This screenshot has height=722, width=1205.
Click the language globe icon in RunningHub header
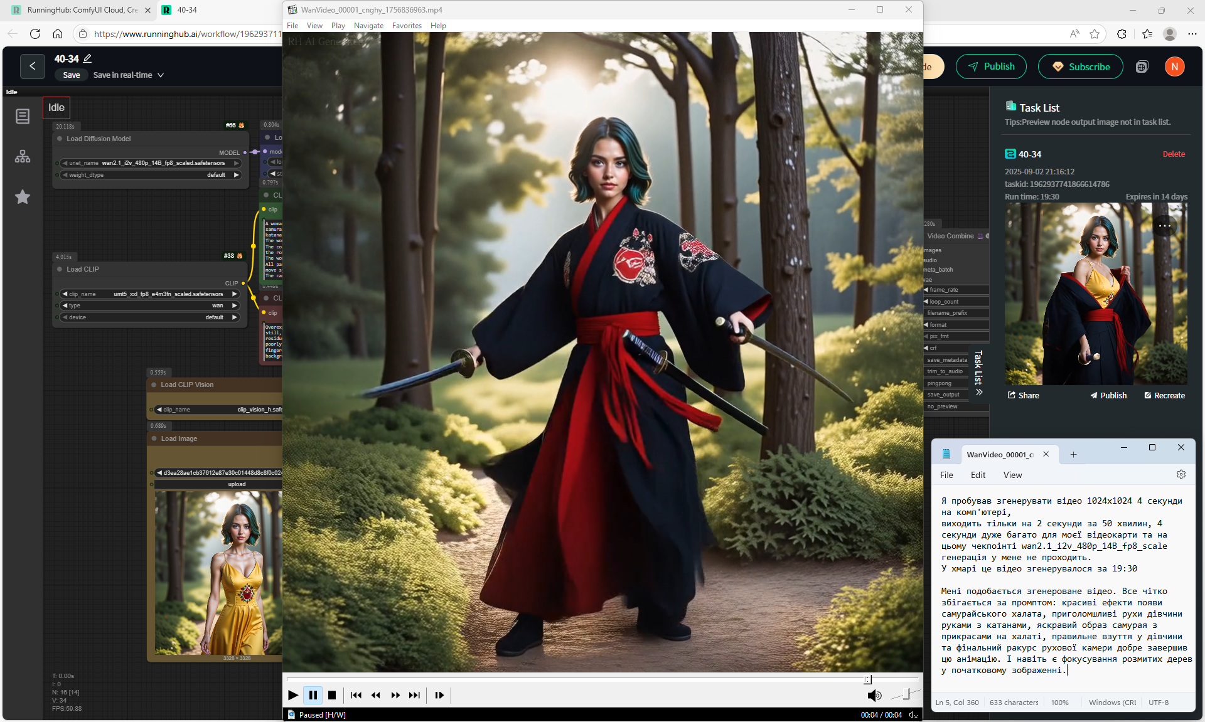point(1142,66)
